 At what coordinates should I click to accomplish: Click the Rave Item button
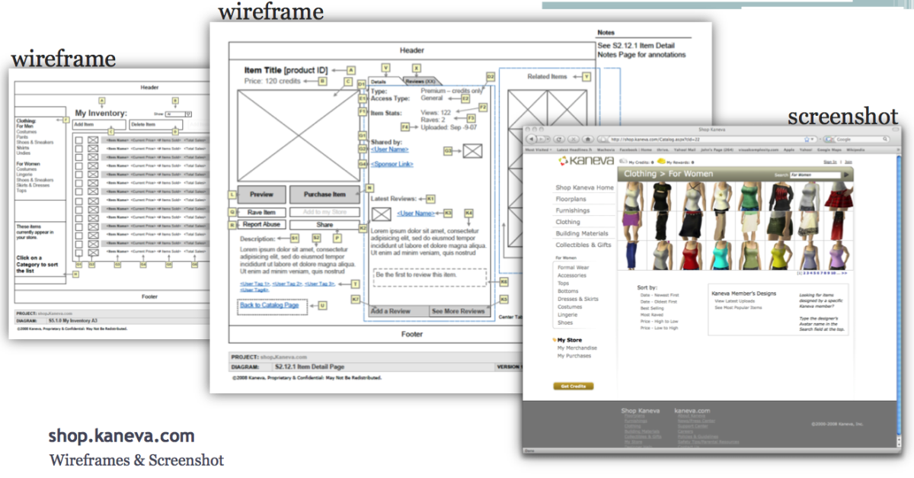tap(262, 213)
